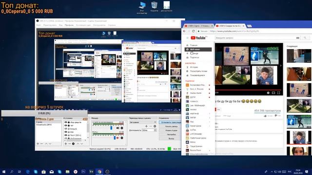Open Windows Start menu
This screenshot has height=175, width=312.
(4, 172)
